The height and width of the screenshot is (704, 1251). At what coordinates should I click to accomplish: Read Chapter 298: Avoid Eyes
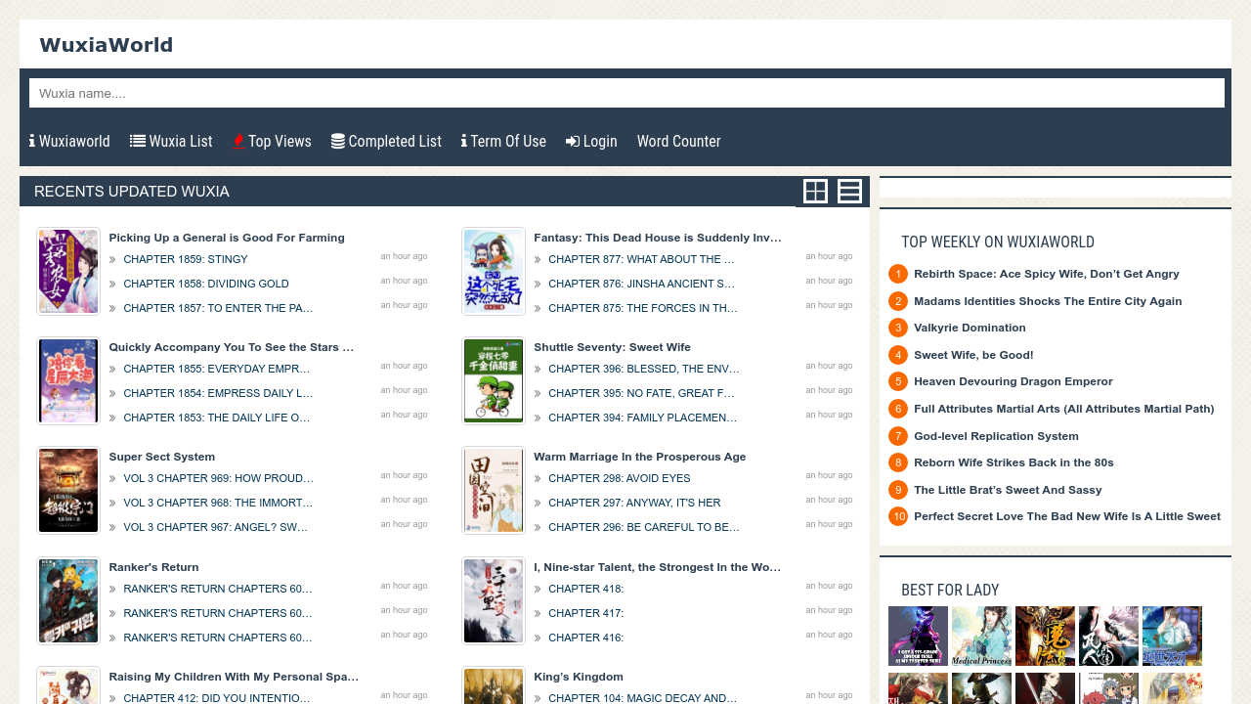[x=620, y=478]
